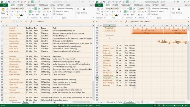Viewport: 190px width, 107px height.
Task: Click Help question mark in TimelineVideo
Action: [x=174, y=2]
